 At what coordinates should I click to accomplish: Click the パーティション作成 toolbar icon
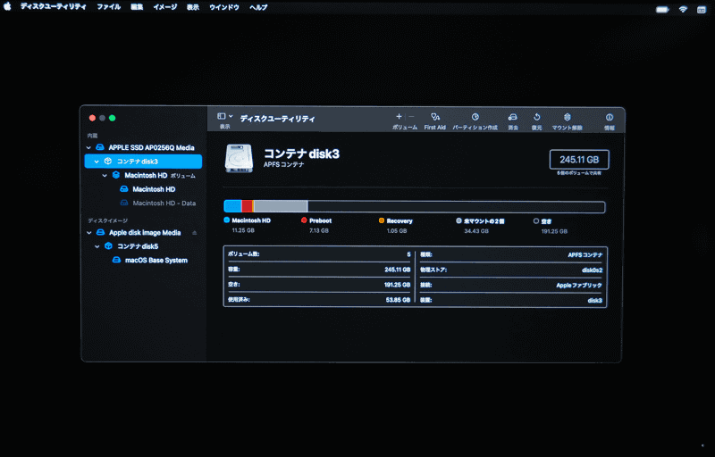point(475,117)
